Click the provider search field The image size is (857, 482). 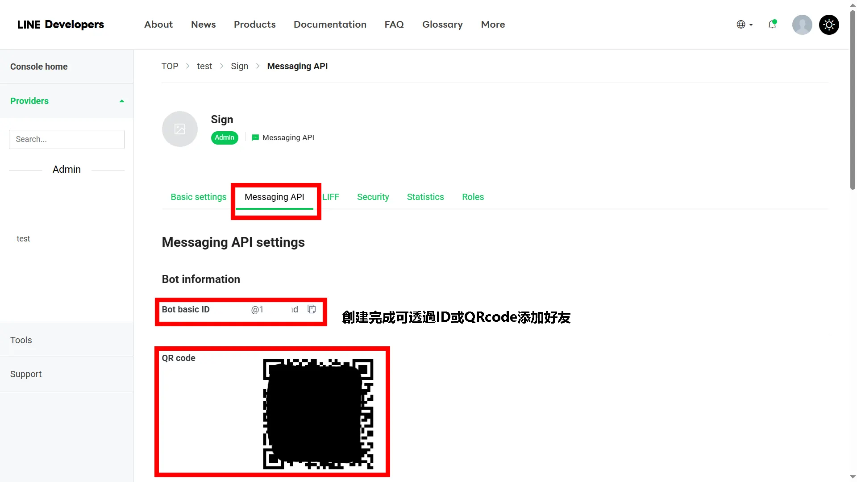pos(66,139)
